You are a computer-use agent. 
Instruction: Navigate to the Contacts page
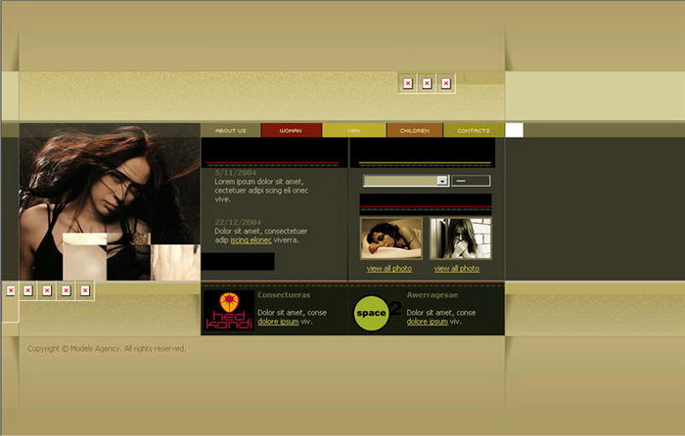(474, 130)
